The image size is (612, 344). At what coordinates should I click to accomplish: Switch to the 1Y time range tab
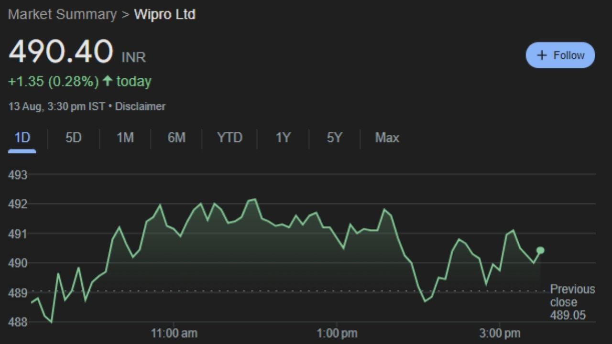pos(283,138)
